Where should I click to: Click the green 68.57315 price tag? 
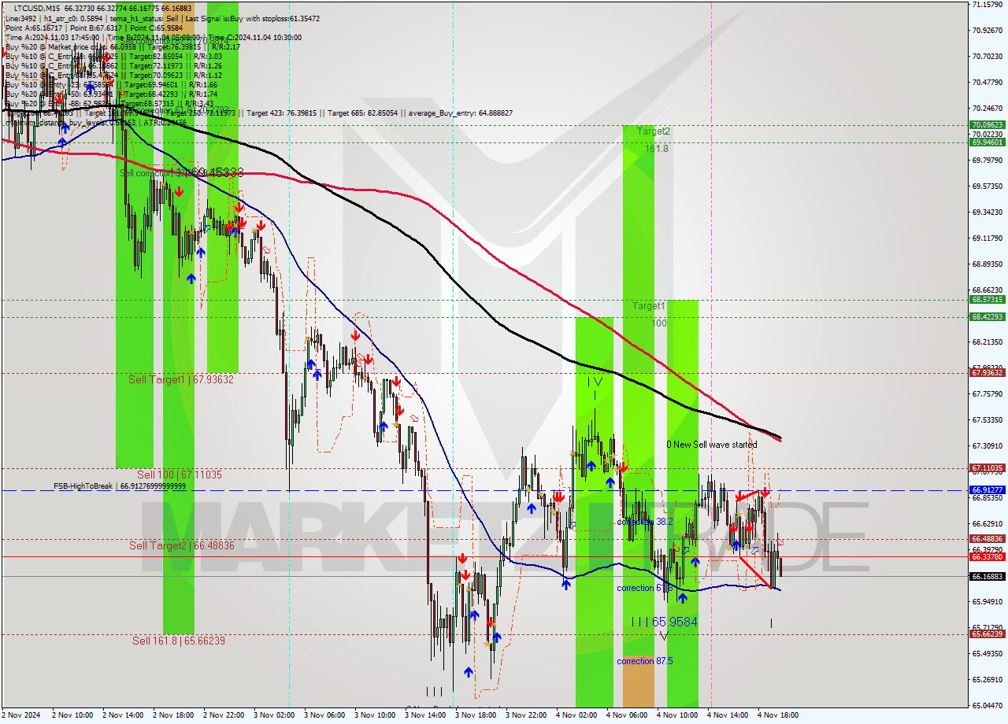pos(987,300)
